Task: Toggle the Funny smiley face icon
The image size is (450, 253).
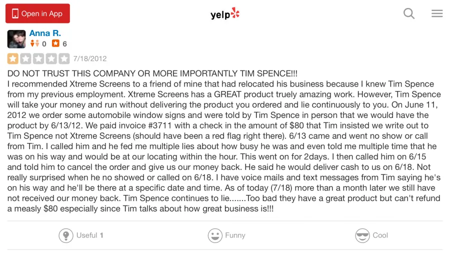Action: [215, 235]
